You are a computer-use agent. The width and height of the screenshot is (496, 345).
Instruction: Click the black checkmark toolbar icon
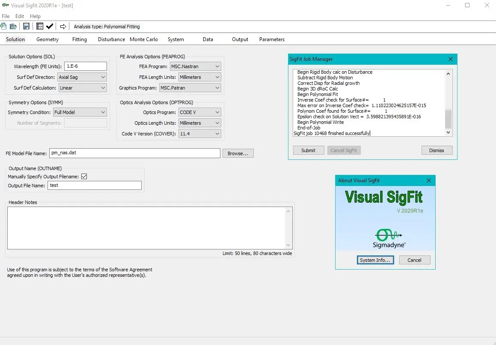49,26
